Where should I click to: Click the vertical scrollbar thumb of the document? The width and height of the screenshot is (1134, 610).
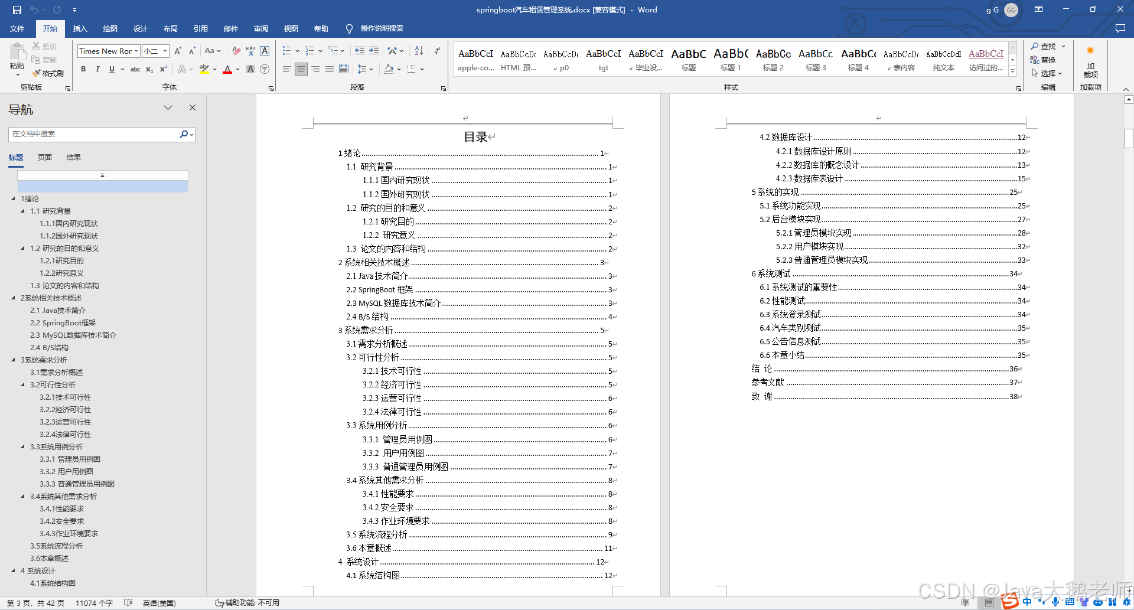[x=1129, y=138]
